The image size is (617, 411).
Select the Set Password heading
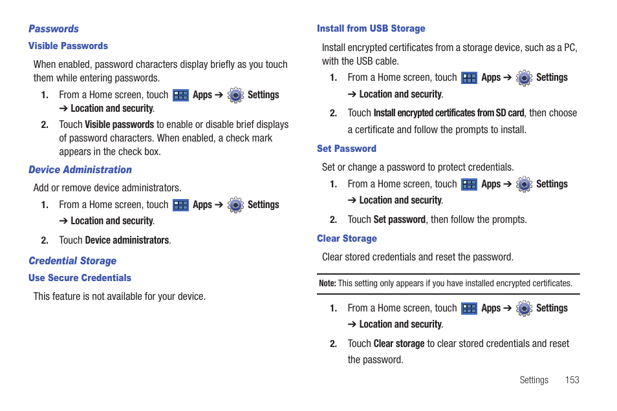347,149
